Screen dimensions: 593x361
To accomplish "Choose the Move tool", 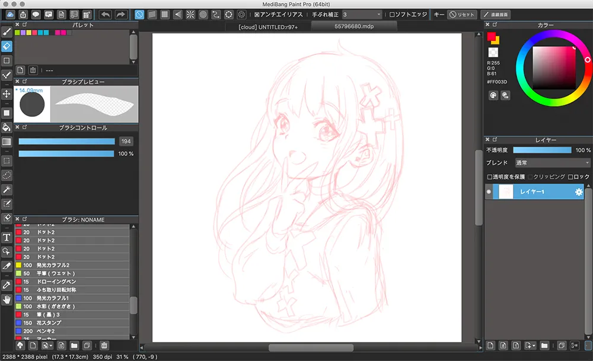I will point(7,94).
